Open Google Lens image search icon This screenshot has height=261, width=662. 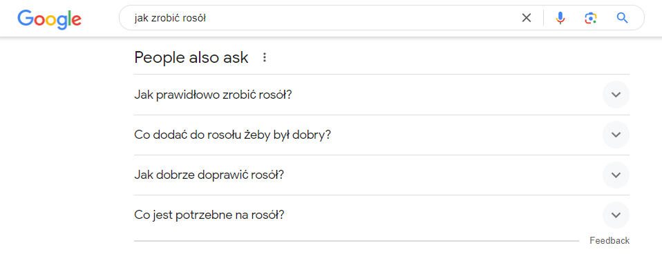pyautogui.click(x=591, y=18)
